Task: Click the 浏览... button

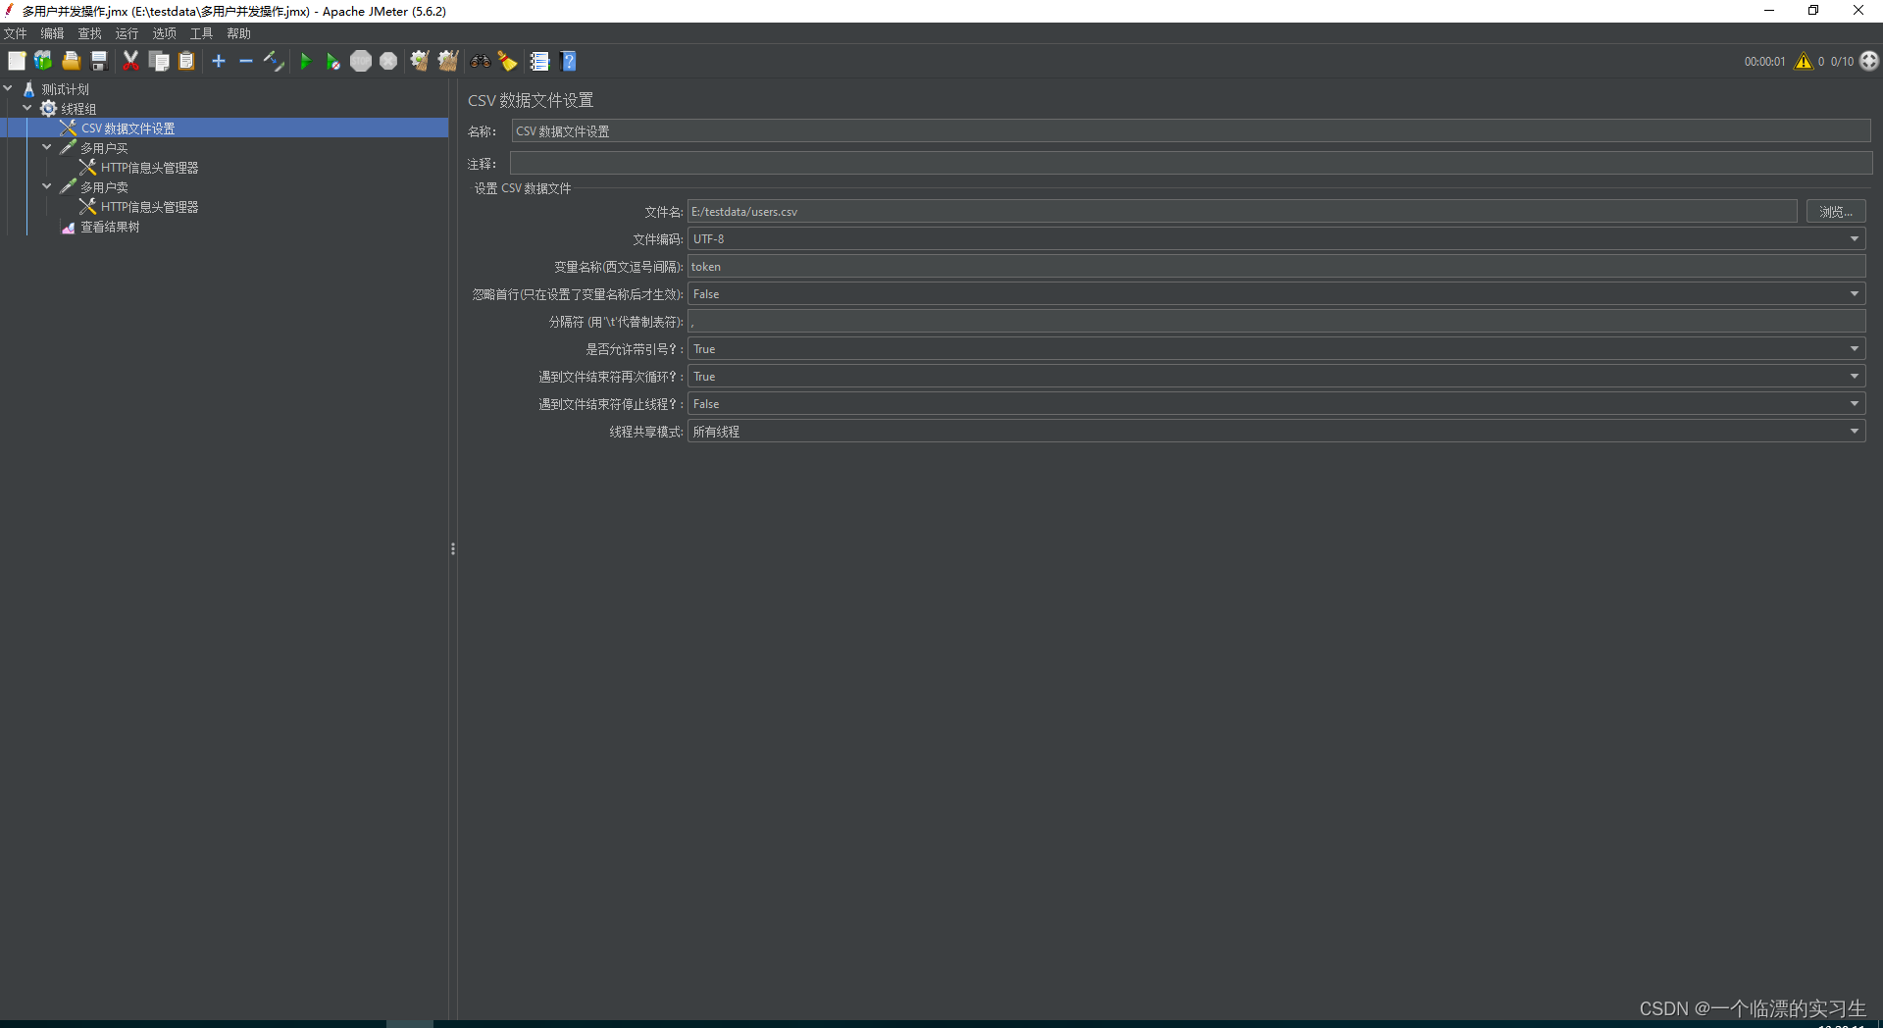Action: (x=1835, y=212)
